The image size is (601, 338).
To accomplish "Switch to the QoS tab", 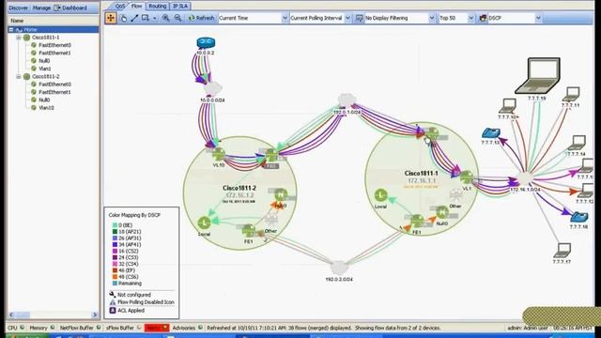I will click(120, 7).
